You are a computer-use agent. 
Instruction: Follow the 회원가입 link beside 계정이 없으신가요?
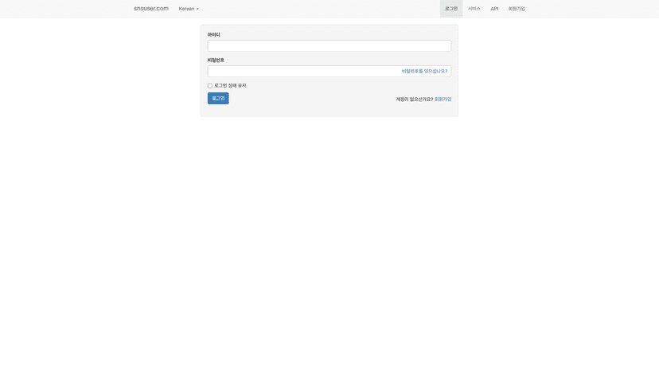pos(443,100)
